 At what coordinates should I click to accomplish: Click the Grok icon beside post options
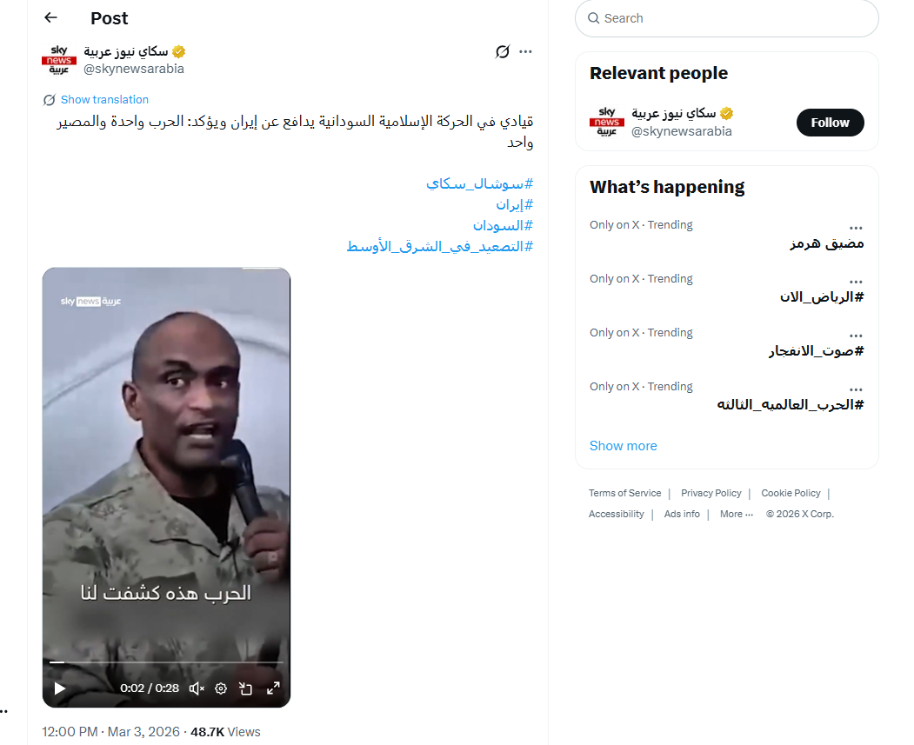pos(503,51)
